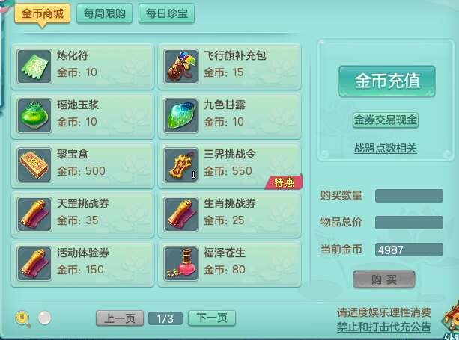Click the gold coin magnifier icon
Screen dimensions: 459x340
click(x=23, y=319)
